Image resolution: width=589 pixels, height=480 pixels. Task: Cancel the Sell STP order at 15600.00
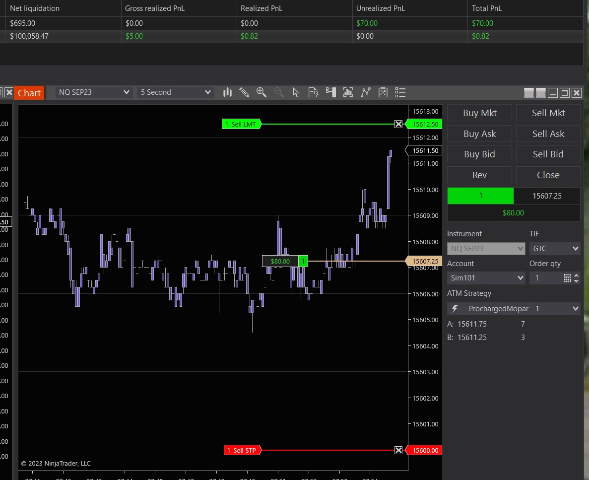(398, 450)
